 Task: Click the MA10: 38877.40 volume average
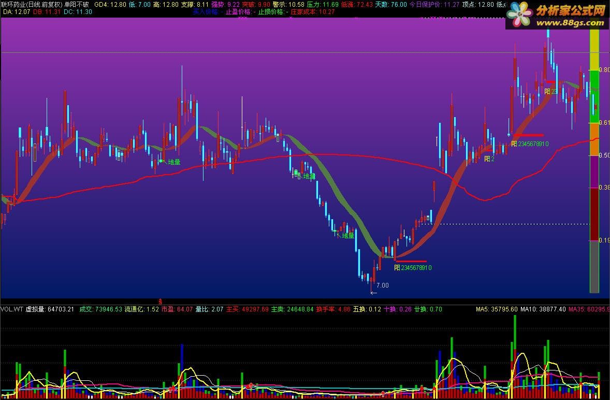(x=543, y=309)
